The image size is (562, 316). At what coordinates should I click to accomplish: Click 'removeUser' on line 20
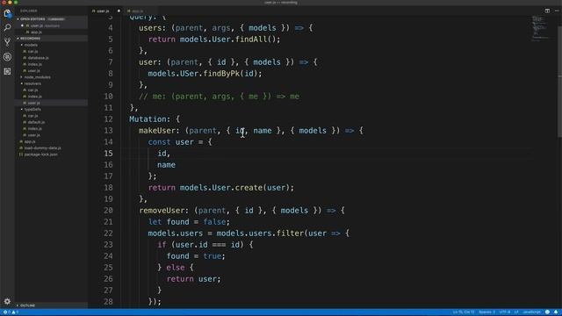[x=162, y=211]
